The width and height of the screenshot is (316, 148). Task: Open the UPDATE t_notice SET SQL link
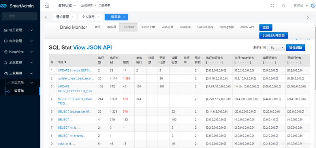pyautogui.click(x=75, y=70)
